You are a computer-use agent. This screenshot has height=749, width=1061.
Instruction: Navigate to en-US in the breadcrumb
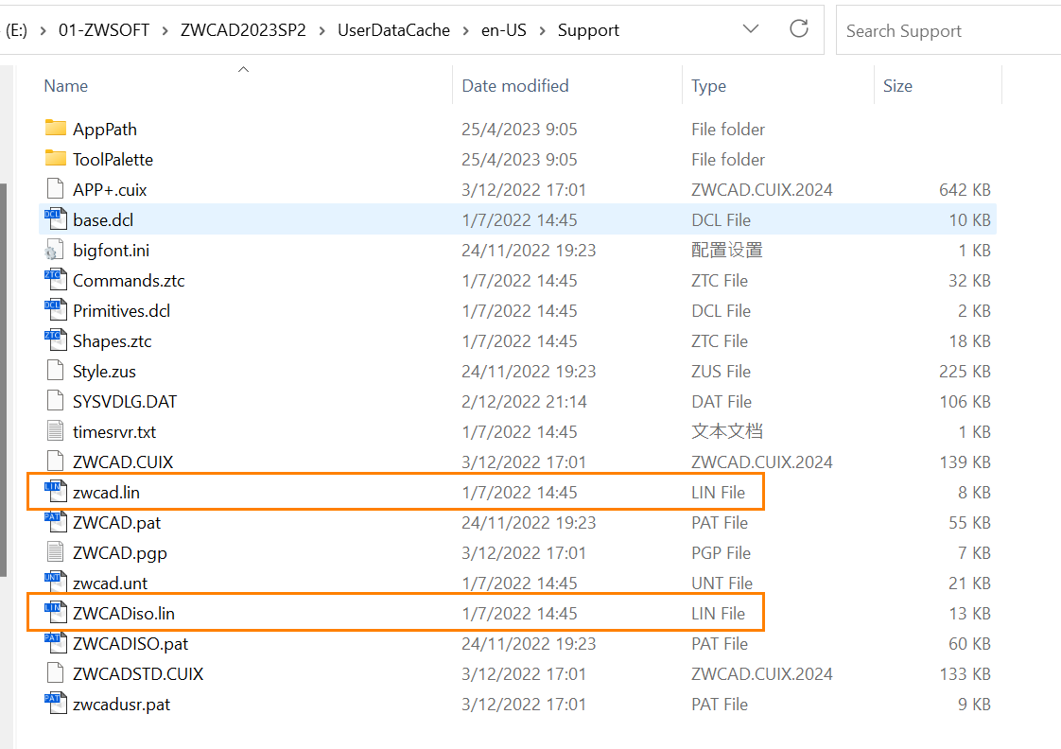[x=503, y=30]
